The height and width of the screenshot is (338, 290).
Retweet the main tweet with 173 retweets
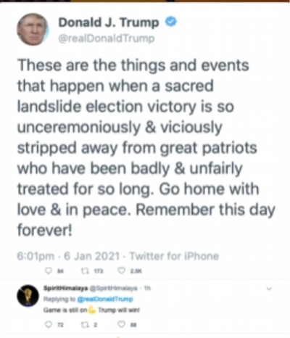pyautogui.click(x=84, y=271)
